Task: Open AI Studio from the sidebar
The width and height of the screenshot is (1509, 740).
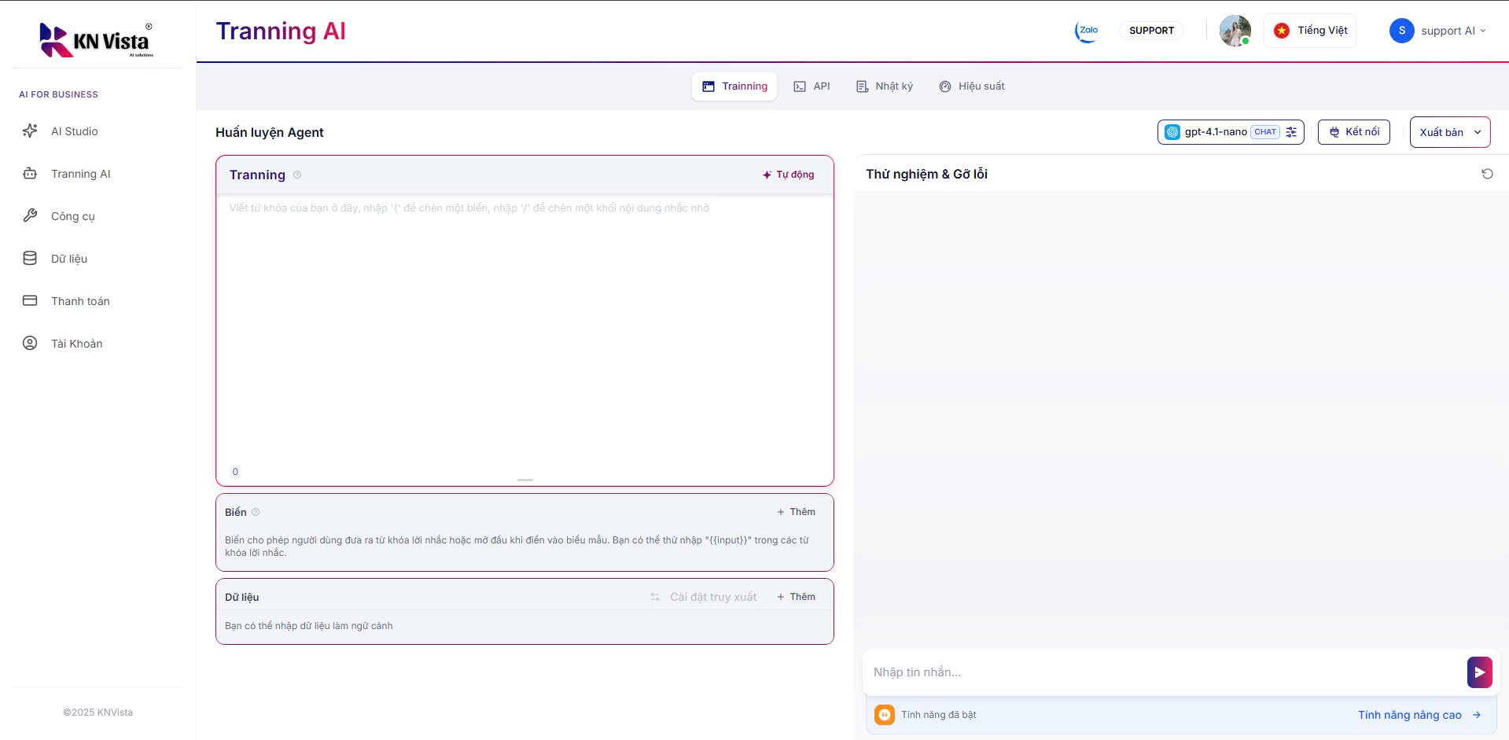Action: [73, 131]
